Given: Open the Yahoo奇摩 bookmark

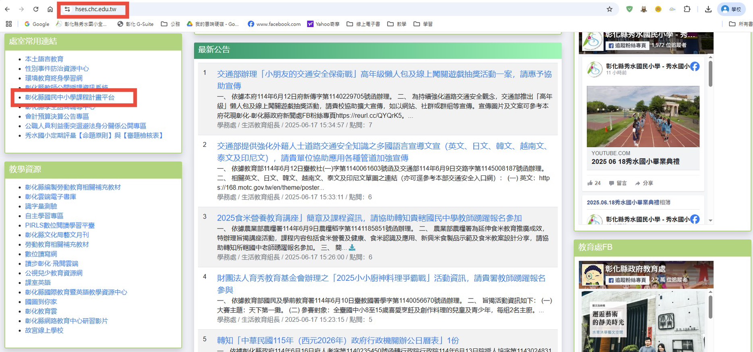Looking at the screenshot, I should 324,24.
